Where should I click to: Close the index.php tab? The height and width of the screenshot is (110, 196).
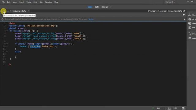[11, 11]
